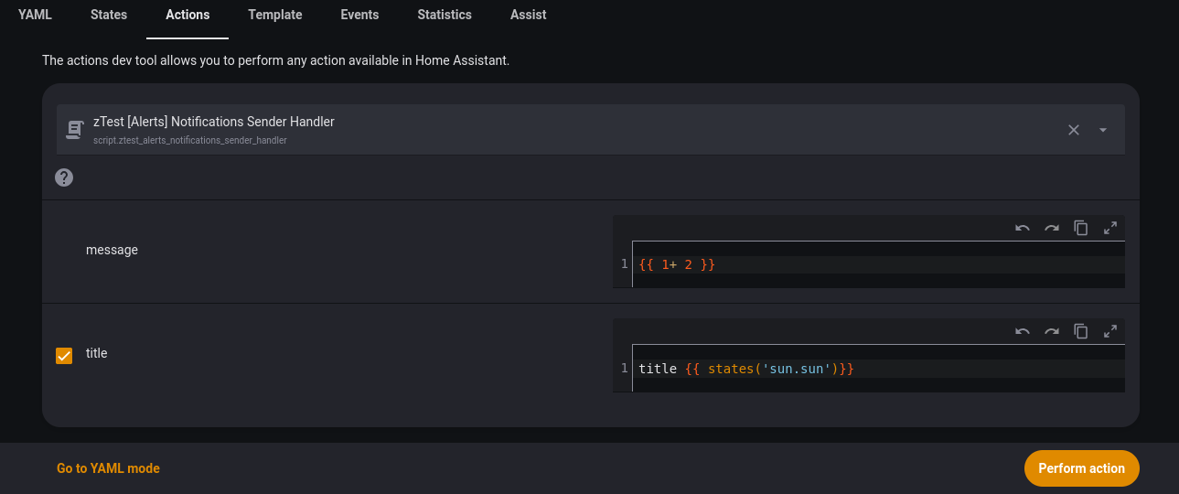Go to the Events tab

point(359,15)
